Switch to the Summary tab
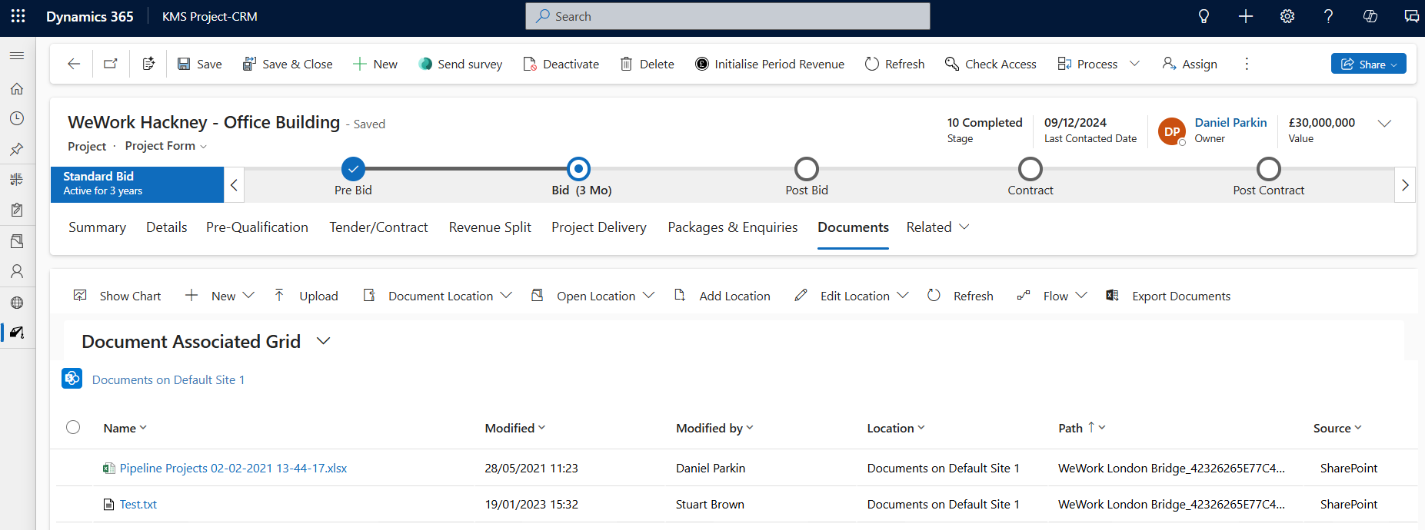Viewport: 1425px width, 530px height. point(97,227)
